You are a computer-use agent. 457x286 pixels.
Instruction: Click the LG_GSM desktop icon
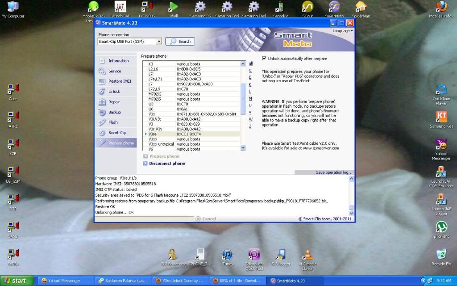13,175
